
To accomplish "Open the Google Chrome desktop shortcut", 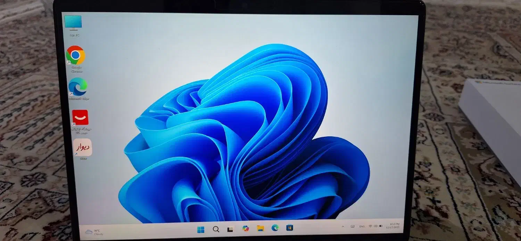I will tap(76, 59).
